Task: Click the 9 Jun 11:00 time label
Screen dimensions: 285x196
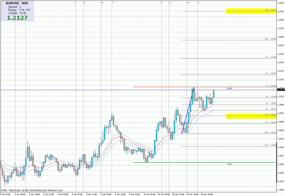Action: 92,194
